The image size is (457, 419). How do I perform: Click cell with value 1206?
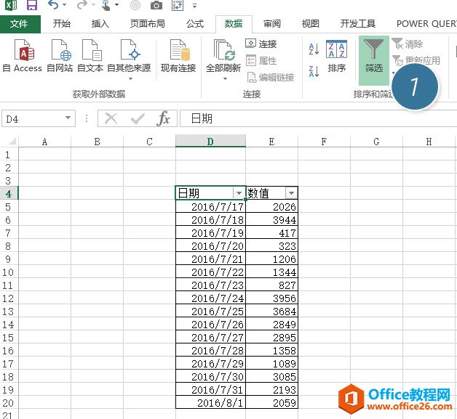pyautogui.click(x=271, y=259)
